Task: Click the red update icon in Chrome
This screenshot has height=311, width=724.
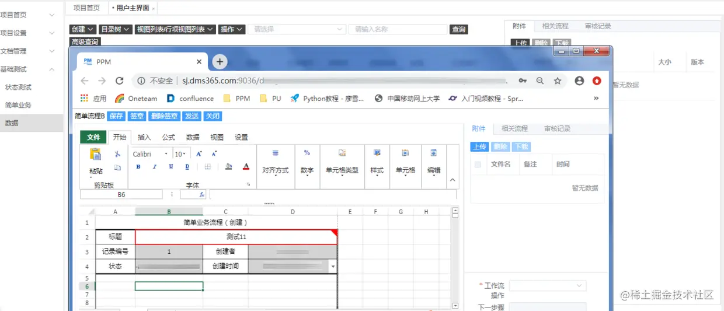Action: (597, 81)
